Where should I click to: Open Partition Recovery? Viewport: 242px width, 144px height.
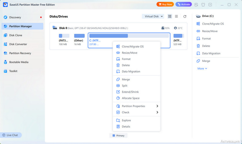tap(22, 53)
